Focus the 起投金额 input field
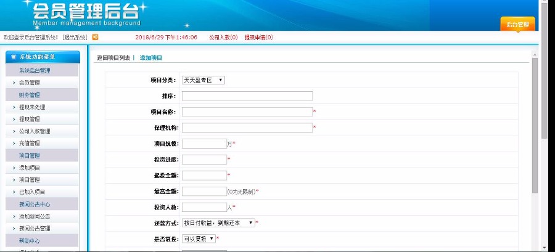The height and width of the screenshot is (252, 555). [x=204, y=176]
